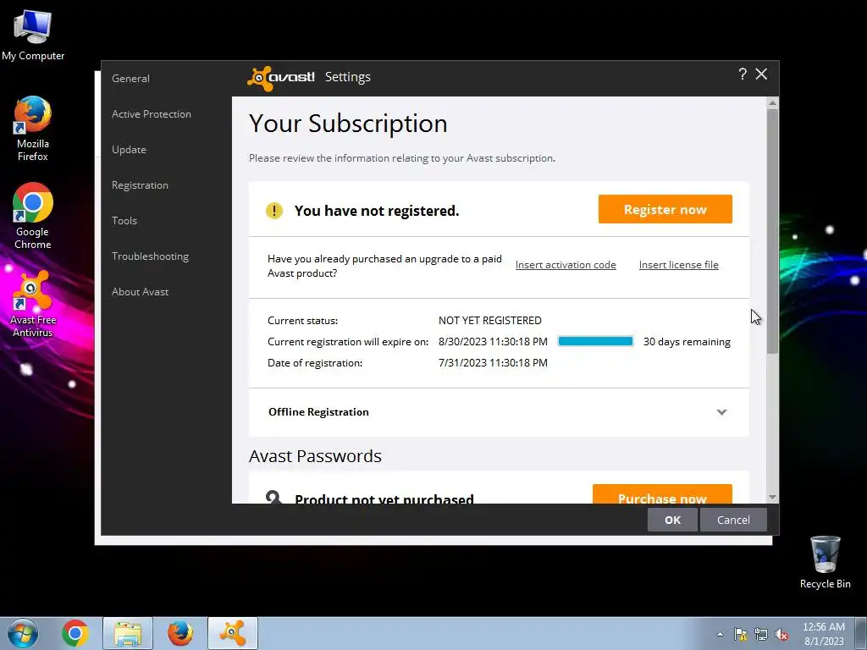Click the settings scrollbar up arrow
The image size is (867, 650).
(x=772, y=103)
